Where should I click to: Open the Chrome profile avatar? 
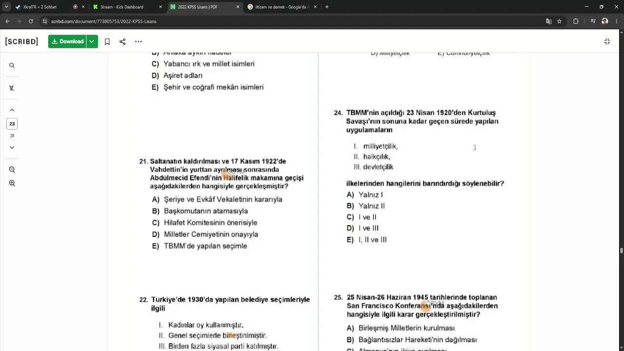point(604,21)
